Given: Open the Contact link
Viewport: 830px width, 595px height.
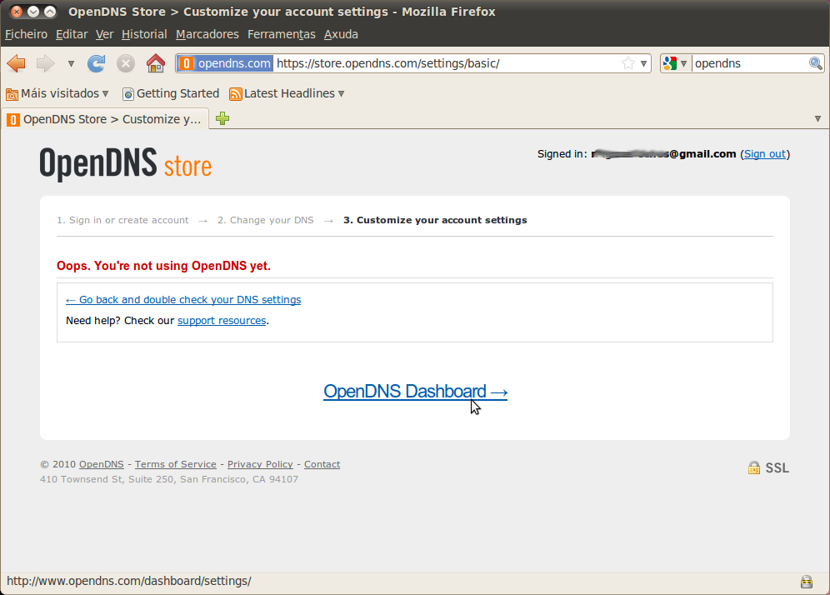Looking at the screenshot, I should point(322,464).
